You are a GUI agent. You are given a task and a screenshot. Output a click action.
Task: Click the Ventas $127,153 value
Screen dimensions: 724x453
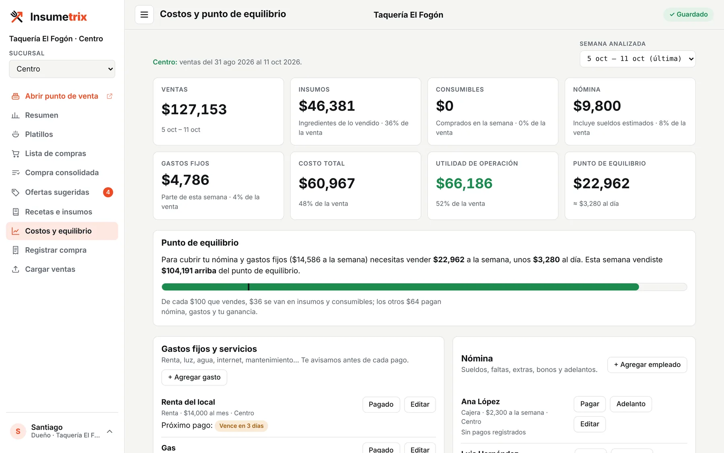194,110
